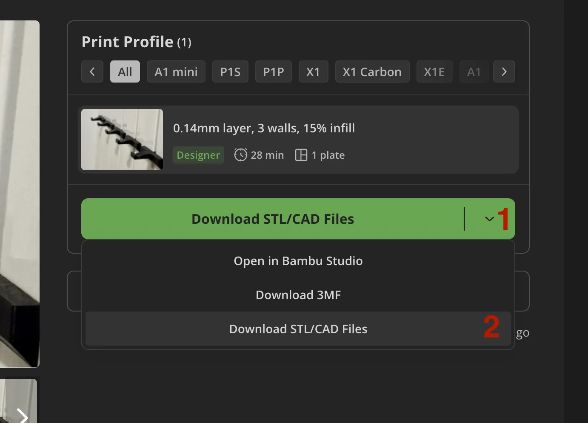This screenshot has height=423, width=588.
Task: Click the Designer tag on the profile
Action: pos(198,155)
